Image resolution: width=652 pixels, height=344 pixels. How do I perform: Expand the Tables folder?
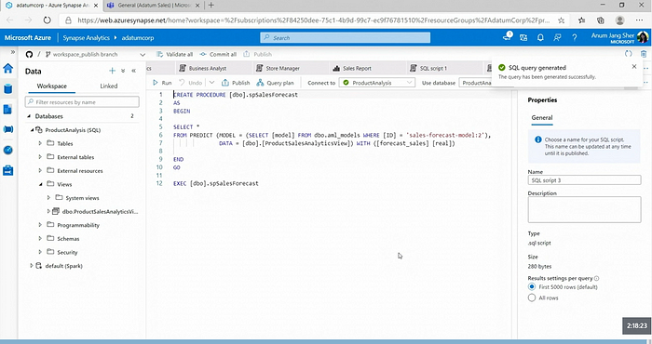point(40,143)
